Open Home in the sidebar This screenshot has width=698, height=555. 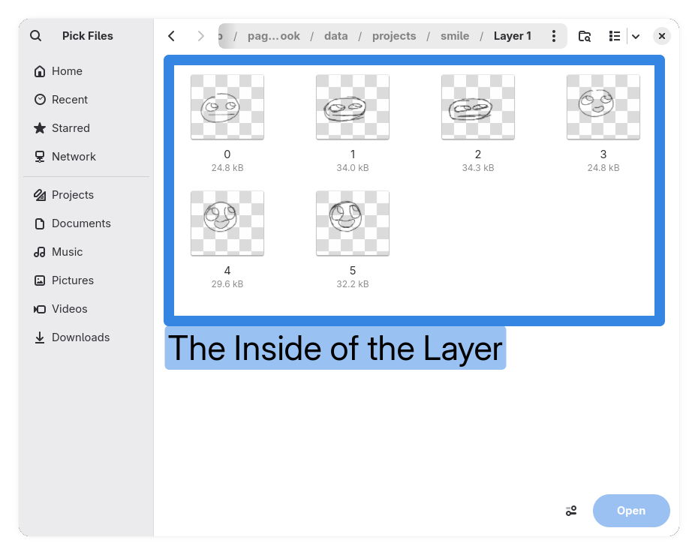(86, 71)
